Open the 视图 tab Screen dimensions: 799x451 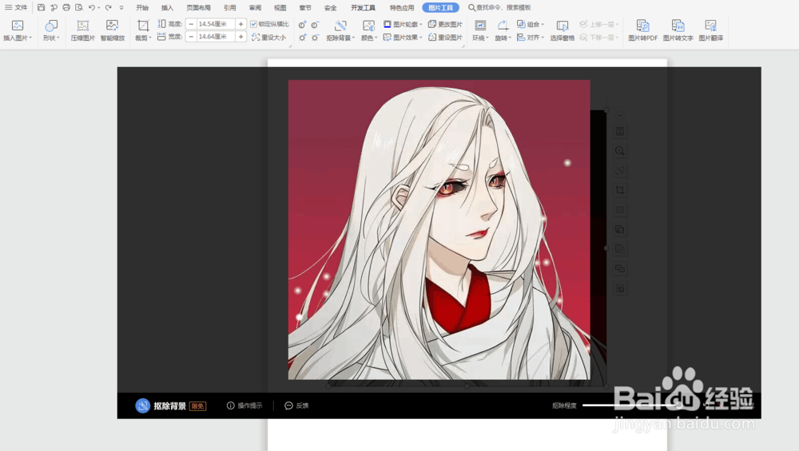pyautogui.click(x=280, y=8)
